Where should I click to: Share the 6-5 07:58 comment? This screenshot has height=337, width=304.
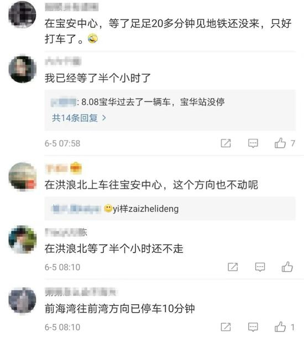(x=226, y=143)
